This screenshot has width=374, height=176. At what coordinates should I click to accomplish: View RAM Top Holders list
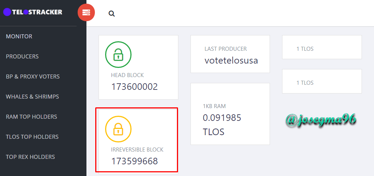[x=32, y=117]
